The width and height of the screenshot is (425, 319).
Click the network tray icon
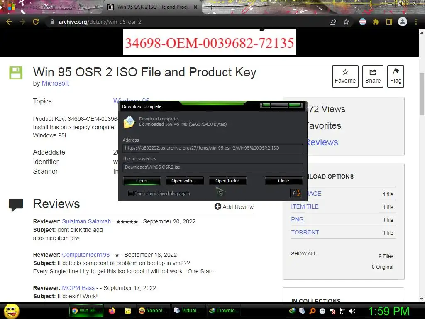point(342,311)
